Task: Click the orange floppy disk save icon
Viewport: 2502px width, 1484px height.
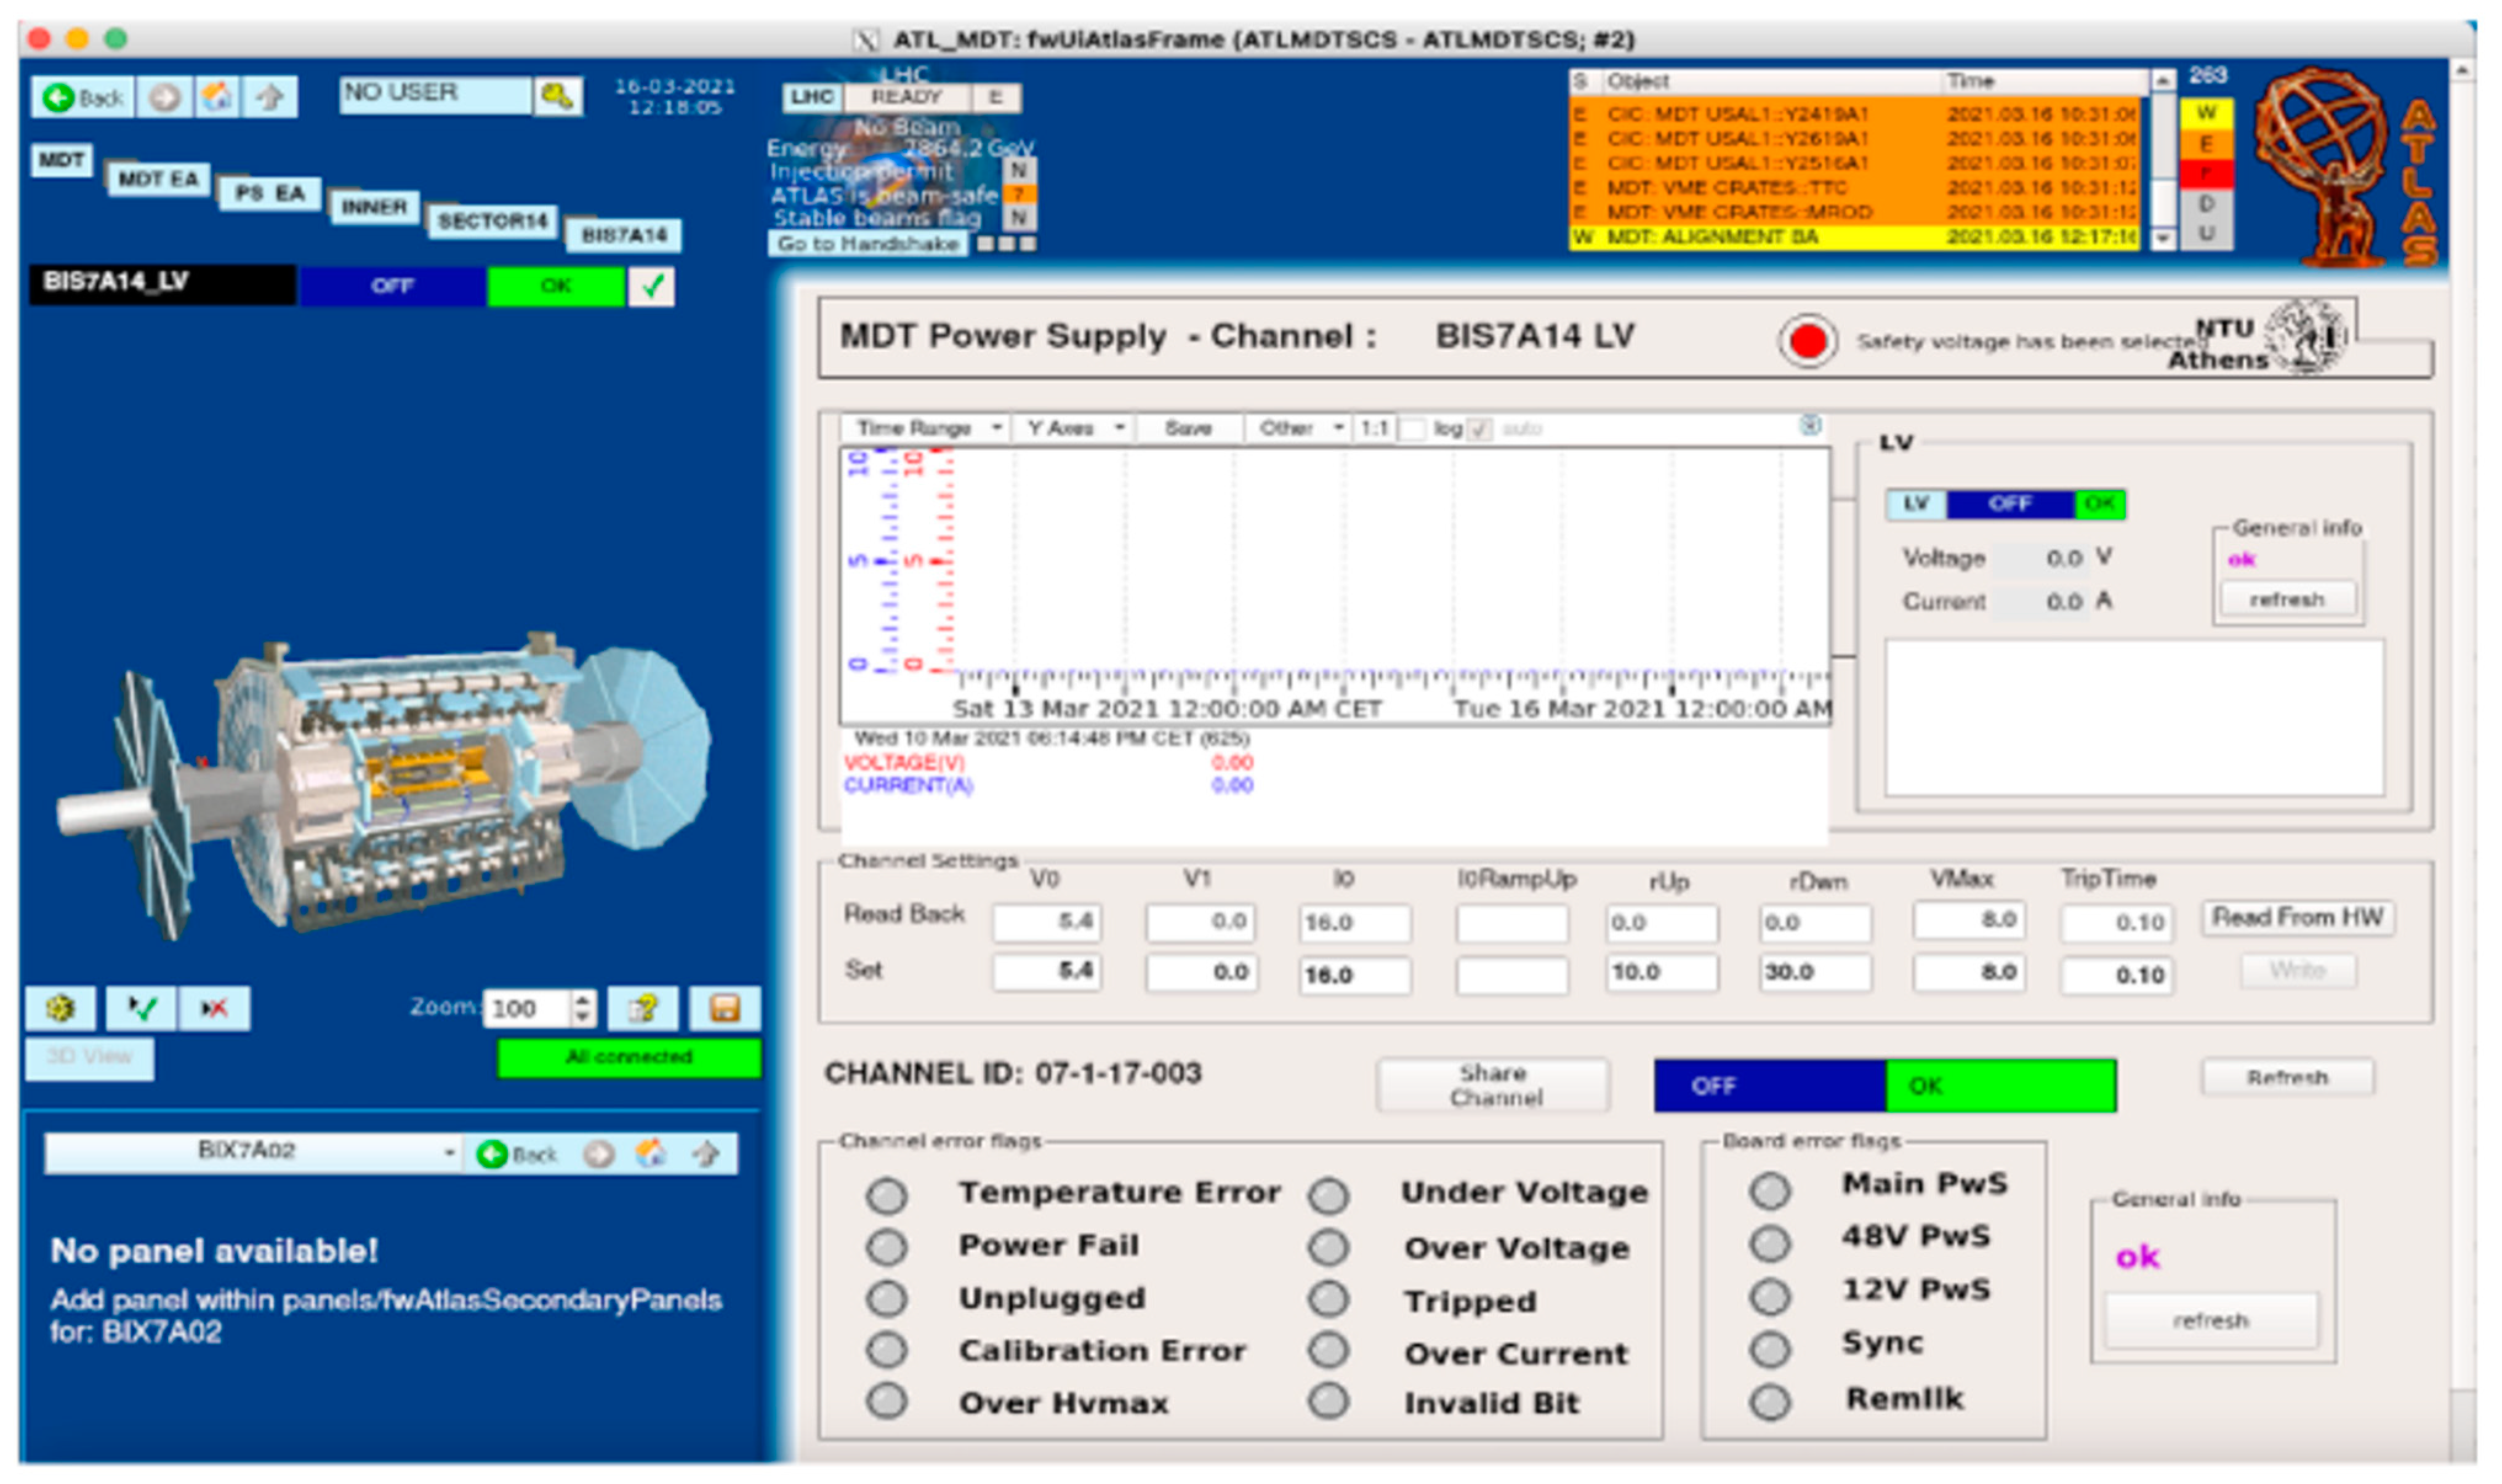Action: (x=724, y=1008)
